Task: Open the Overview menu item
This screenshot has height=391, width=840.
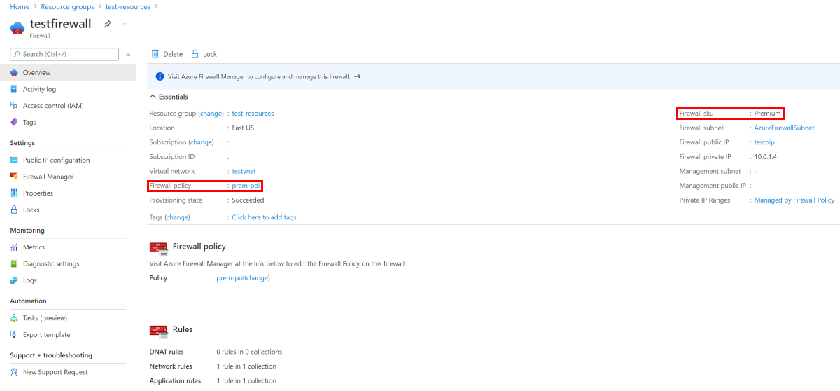Action: point(68,73)
